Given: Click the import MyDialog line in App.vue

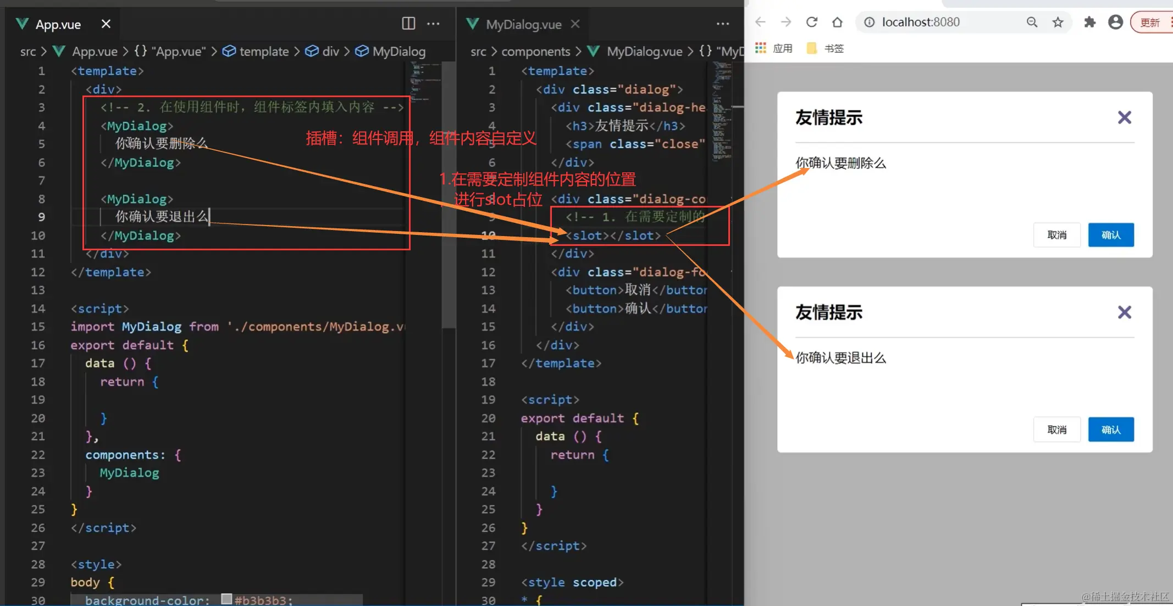Looking at the screenshot, I should 239,327.
